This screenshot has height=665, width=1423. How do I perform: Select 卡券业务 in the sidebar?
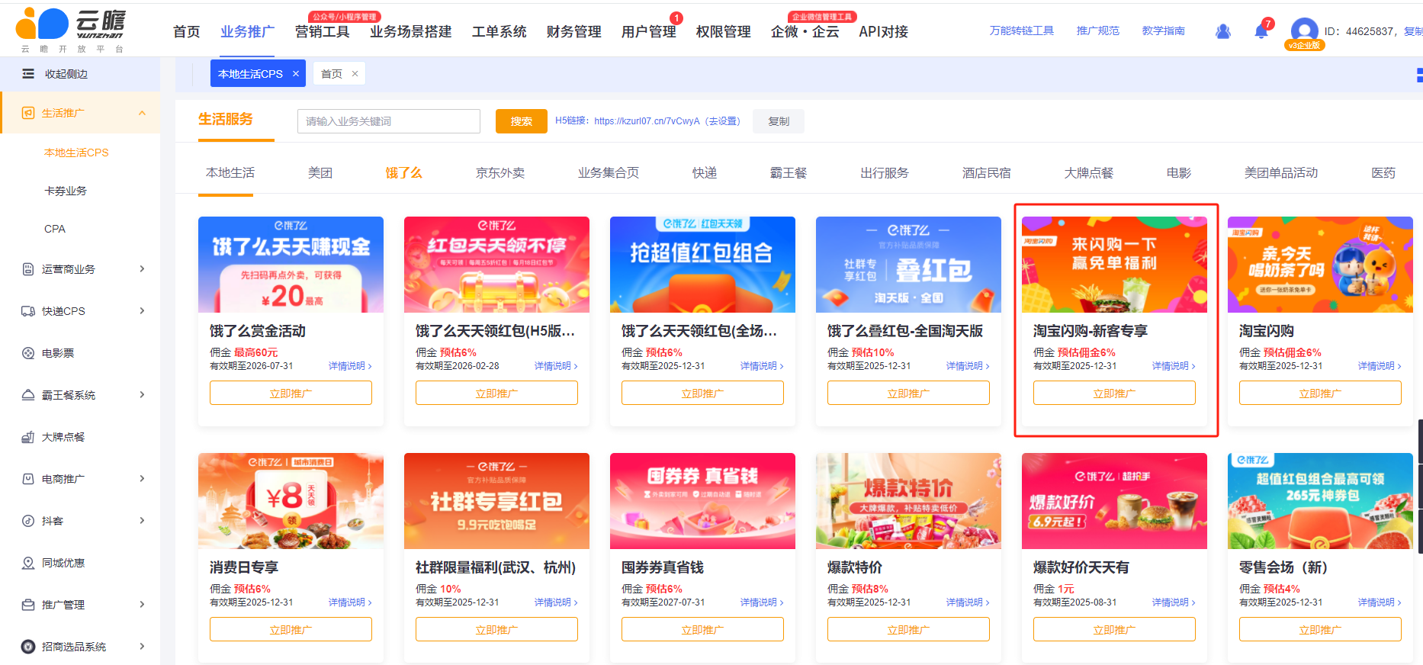click(x=66, y=191)
